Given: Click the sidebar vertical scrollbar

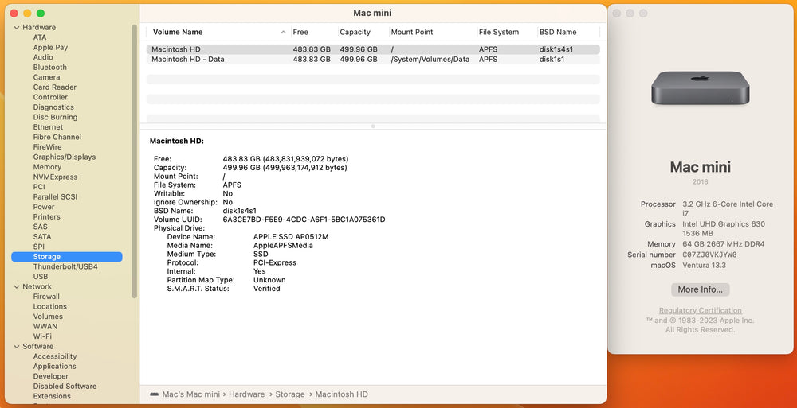Looking at the screenshot, I should pyautogui.click(x=134, y=159).
